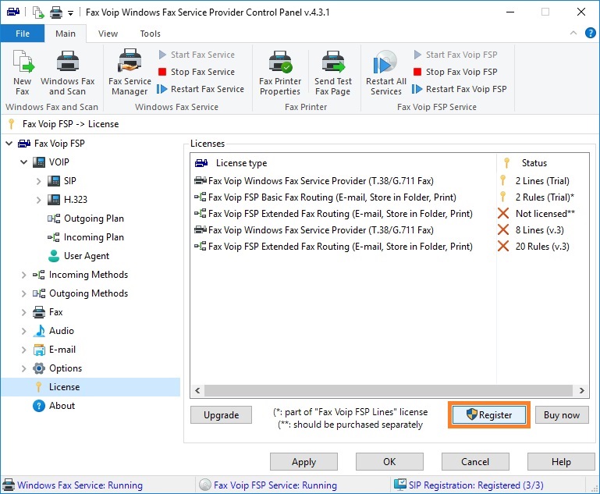Expand the H.323 tree node
Viewport: 600px width, 494px height.
[x=39, y=200]
